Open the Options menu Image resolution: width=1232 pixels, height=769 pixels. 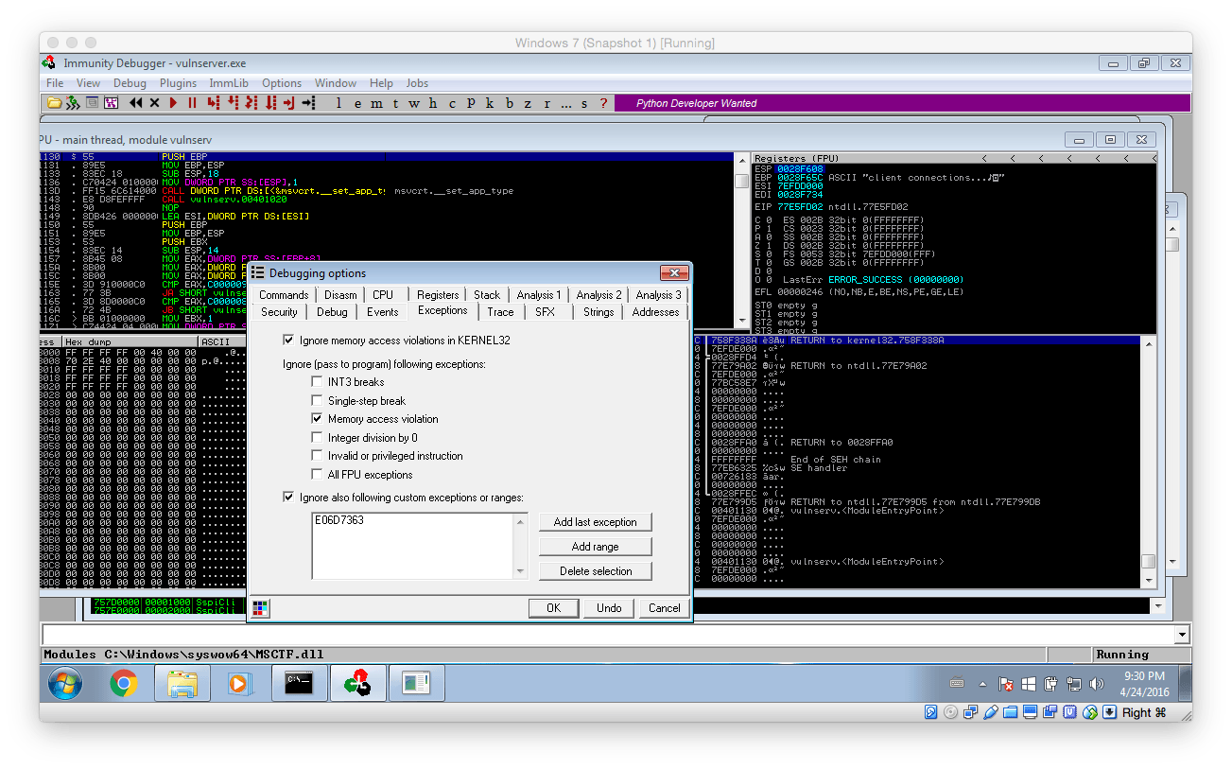click(282, 83)
